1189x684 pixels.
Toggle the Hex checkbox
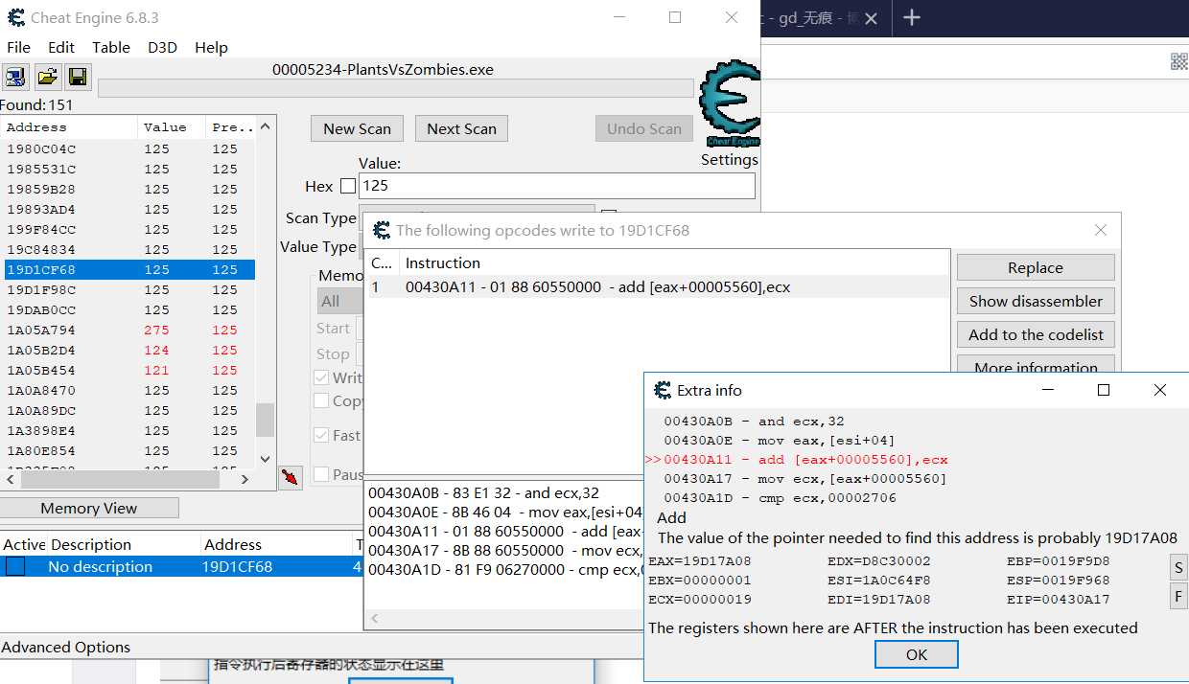[x=348, y=186]
